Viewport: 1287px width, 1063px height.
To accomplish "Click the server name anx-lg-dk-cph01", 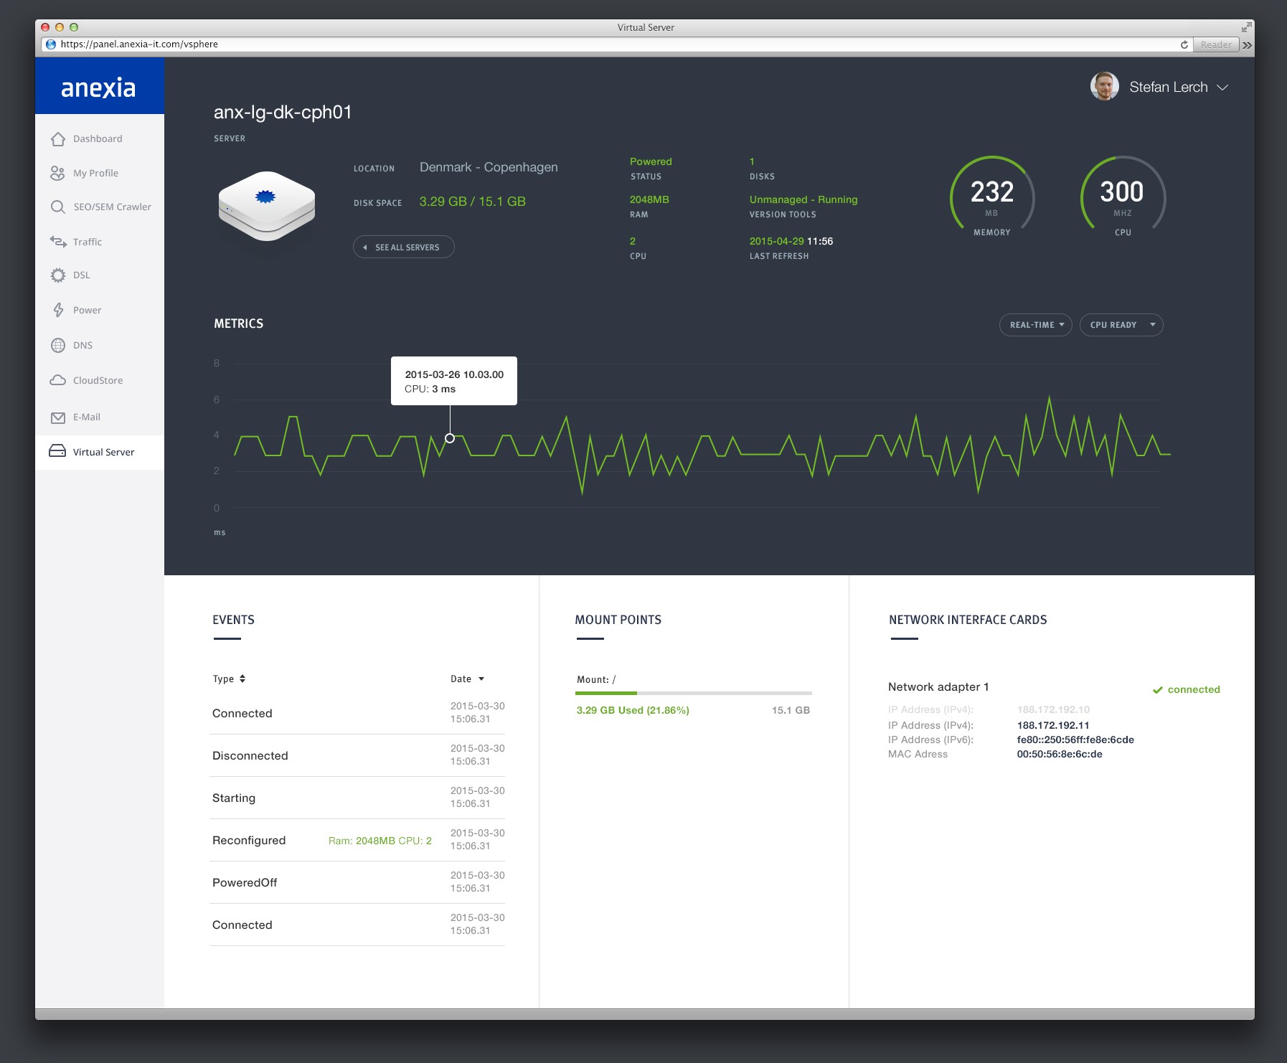I will 283,113.
